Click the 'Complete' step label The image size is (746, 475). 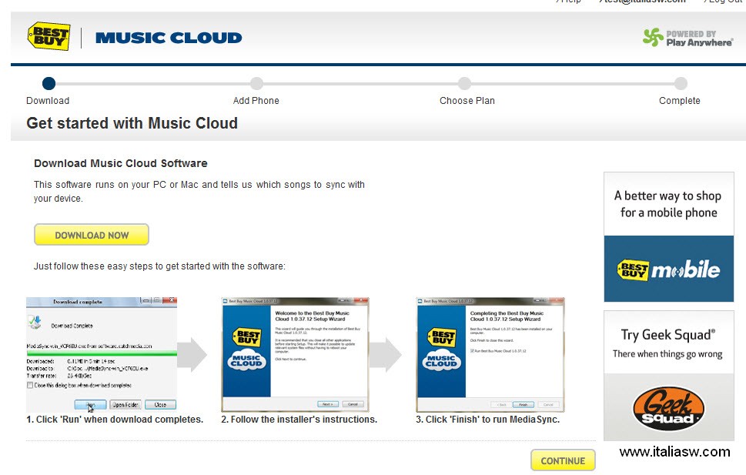click(x=679, y=101)
